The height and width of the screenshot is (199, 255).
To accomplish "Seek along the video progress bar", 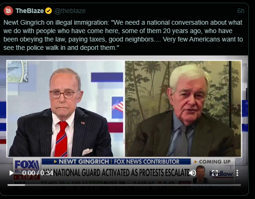I will tap(124, 185).
